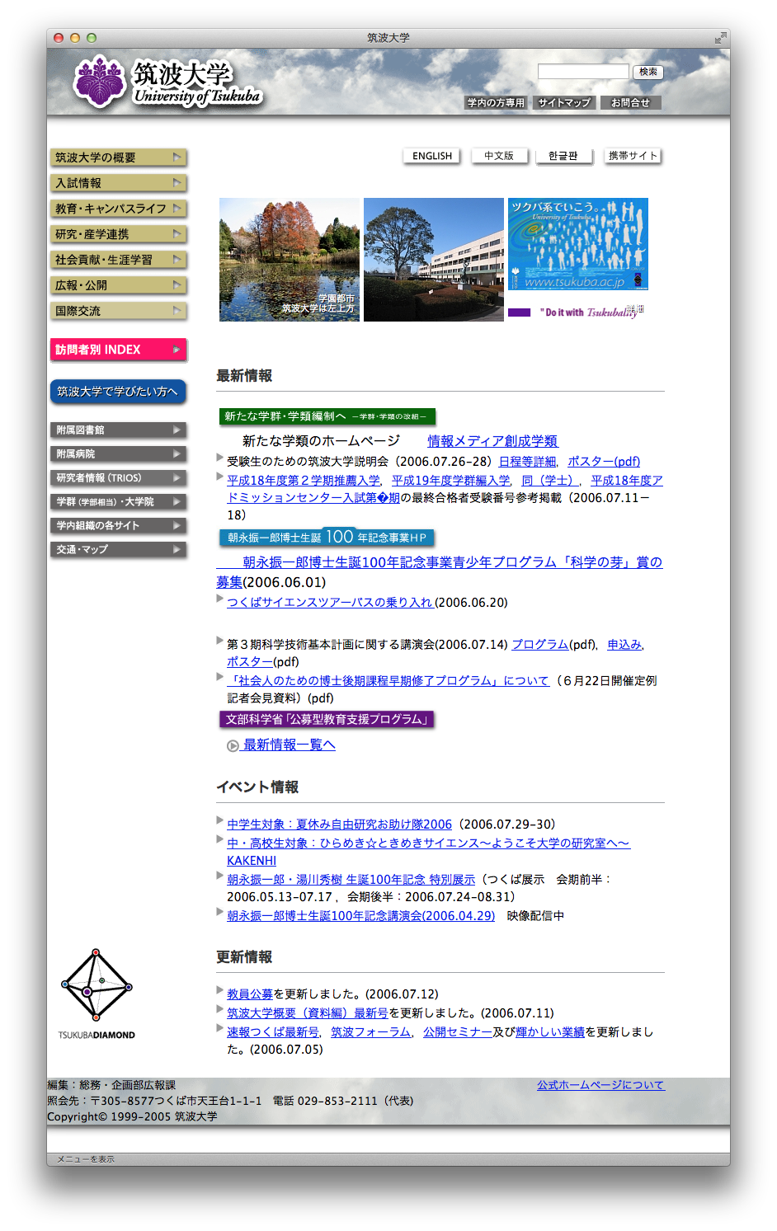
Task: Click the Tsukuba Diamond logo
Action: (x=97, y=994)
